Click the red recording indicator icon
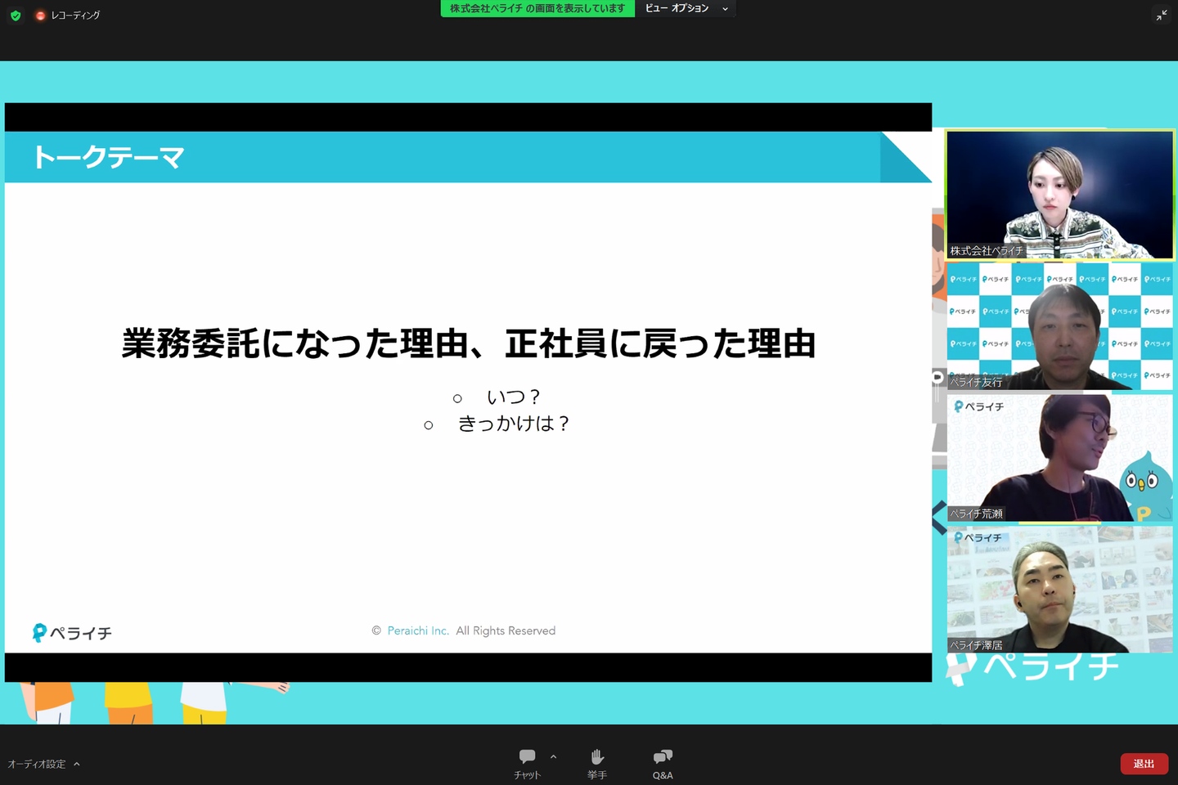Image resolution: width=1178 pixels, height=785 pixels. click(x=40, y=16)
